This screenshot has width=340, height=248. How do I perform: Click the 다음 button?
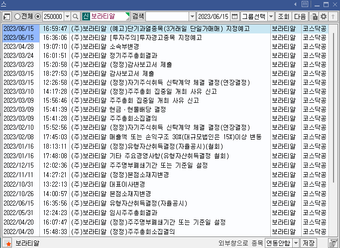coord(300,16)
